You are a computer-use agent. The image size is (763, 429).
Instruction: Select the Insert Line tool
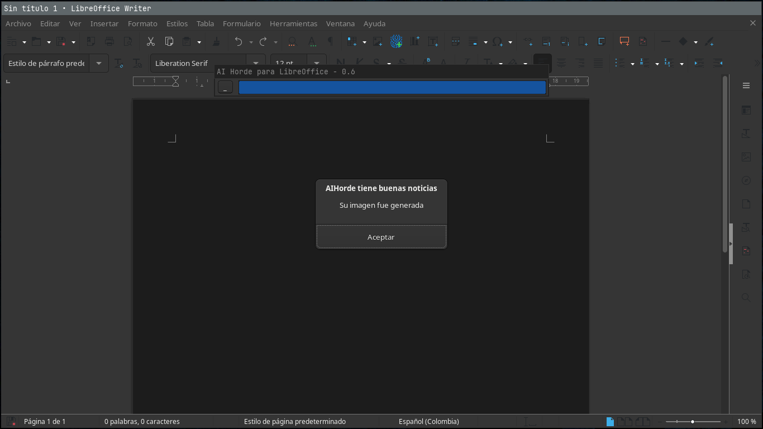[665, 41]
